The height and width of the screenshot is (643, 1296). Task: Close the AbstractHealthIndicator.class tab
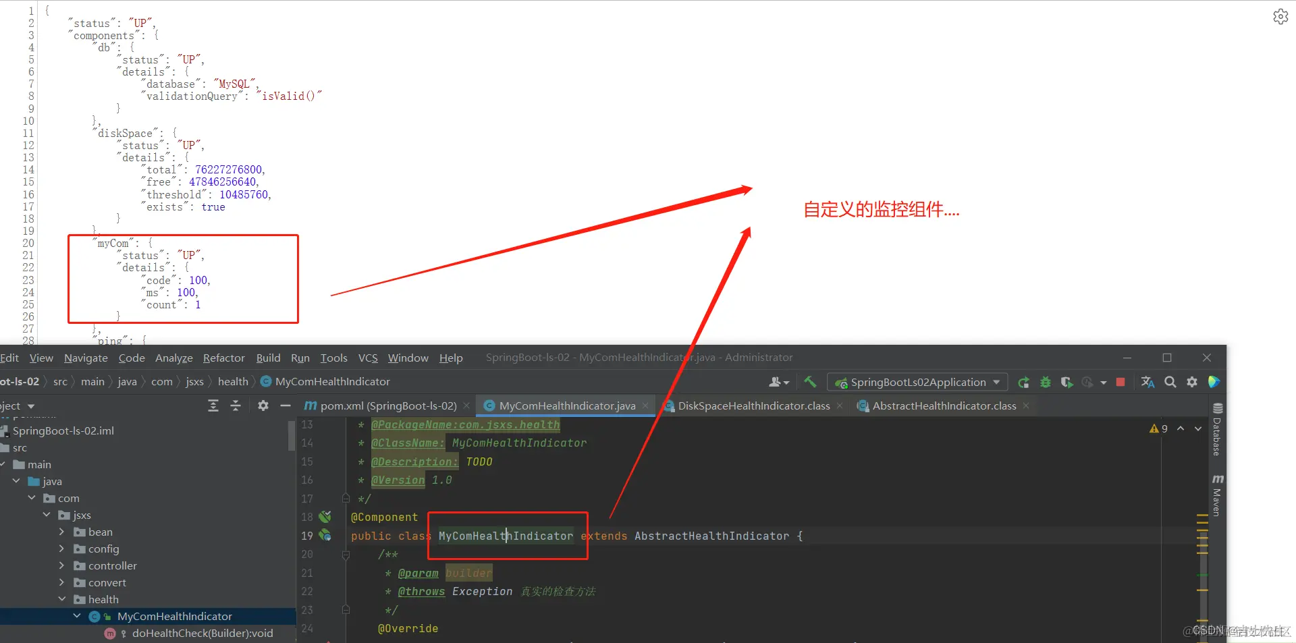(x=1026, y=406)
